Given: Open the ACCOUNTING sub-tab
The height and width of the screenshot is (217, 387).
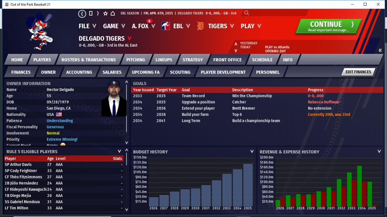Looking at the screenshot, I should [79, 72].
